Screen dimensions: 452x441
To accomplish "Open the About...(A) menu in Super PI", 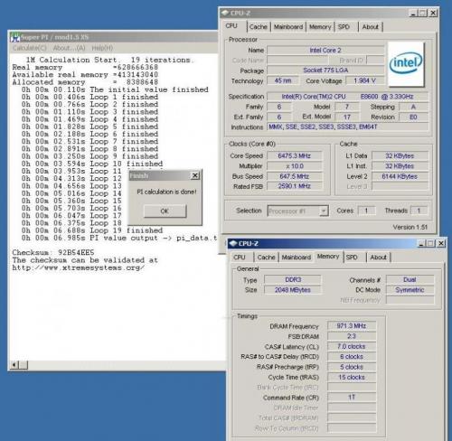I will [69, 48].
